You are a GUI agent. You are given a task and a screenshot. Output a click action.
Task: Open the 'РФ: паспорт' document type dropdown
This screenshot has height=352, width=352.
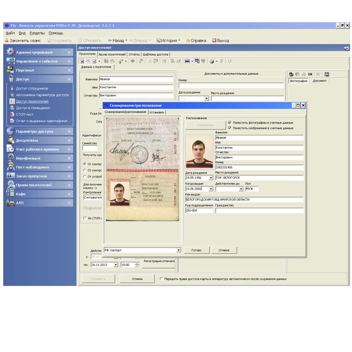click(x=178, y=250)
